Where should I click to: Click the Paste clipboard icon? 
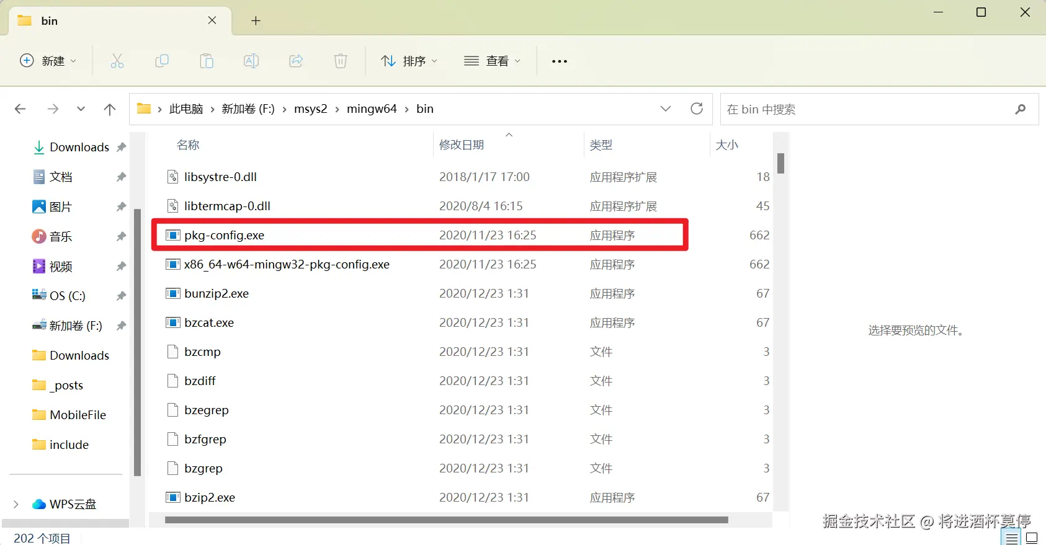tap(207, 61)
